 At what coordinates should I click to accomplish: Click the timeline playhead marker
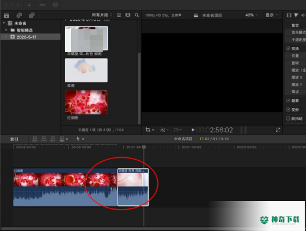pyautogui.click(x=144, y=147)
